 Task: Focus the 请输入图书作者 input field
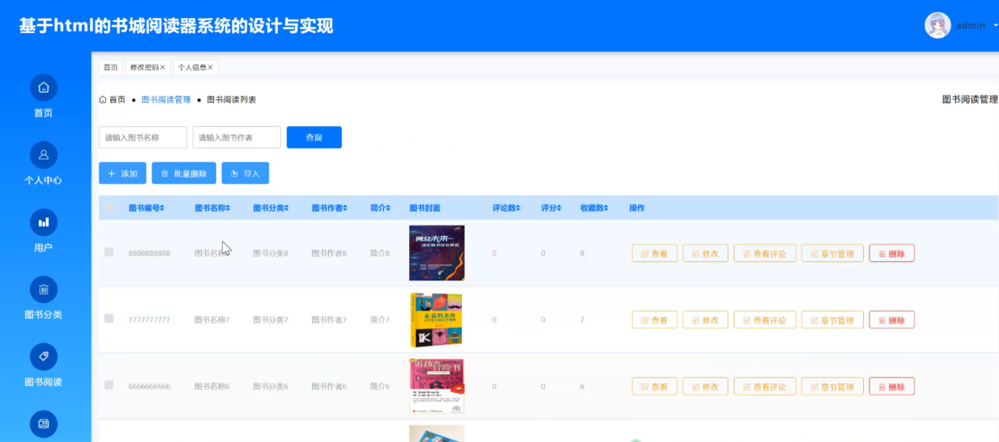[237, 137]
